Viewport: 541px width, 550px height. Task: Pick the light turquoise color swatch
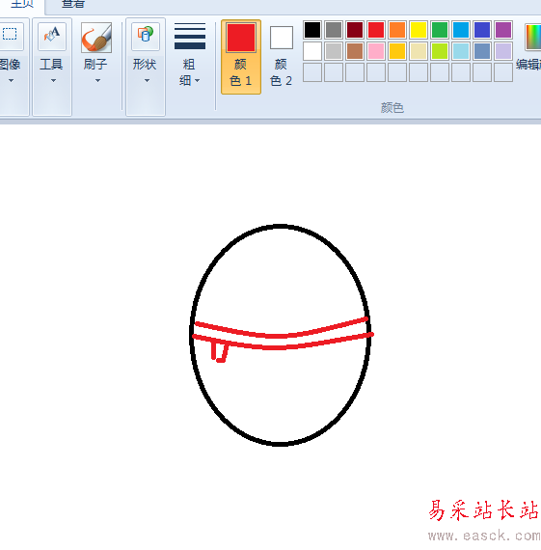pyautogui.click(x=461, y=51)
